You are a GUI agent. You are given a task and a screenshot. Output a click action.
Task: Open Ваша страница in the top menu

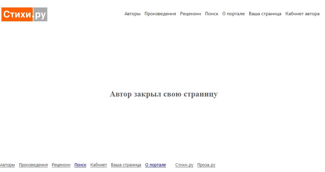coord(265,14)
